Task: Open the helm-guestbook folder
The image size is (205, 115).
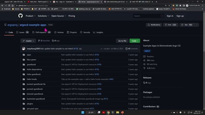Action: click(34, 74)
